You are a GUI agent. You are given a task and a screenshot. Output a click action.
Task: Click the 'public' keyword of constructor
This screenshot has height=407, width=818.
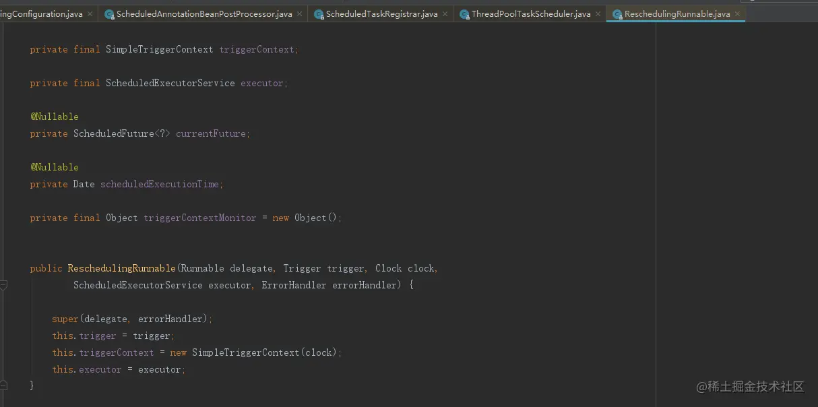[x=46, y=268]
